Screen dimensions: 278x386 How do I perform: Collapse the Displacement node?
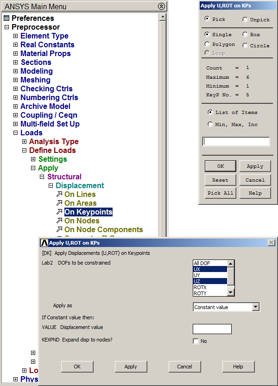tap(51, 186)
